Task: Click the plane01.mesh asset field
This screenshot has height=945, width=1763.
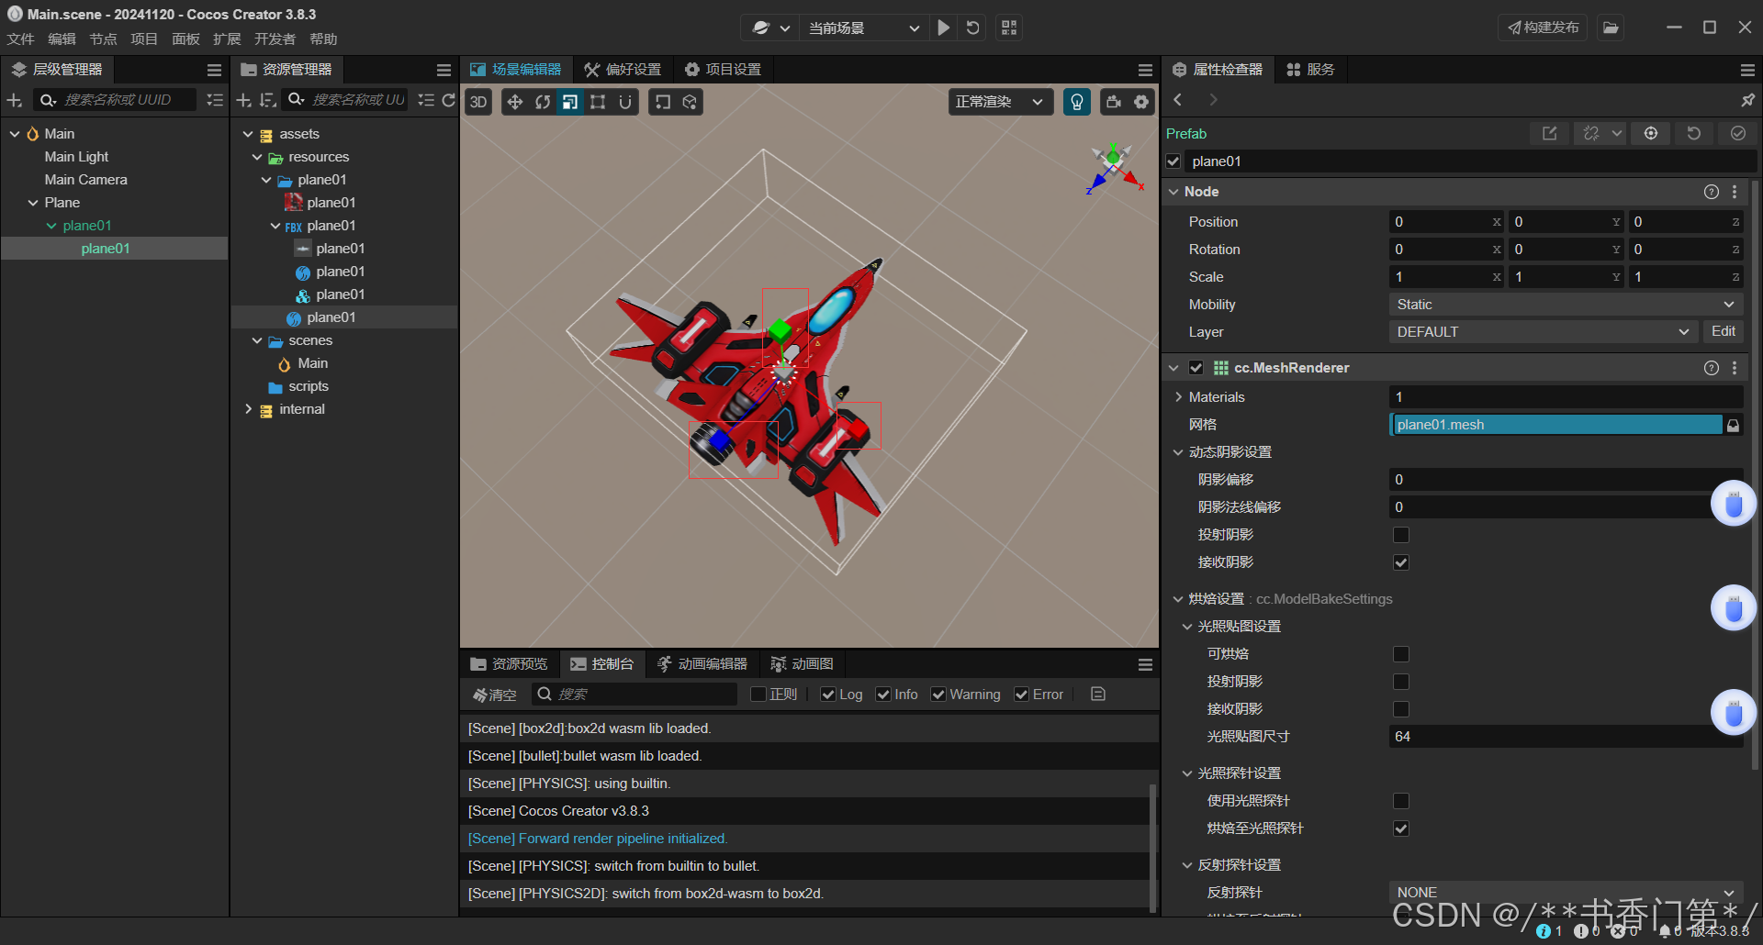Action: coord(1556,425)
